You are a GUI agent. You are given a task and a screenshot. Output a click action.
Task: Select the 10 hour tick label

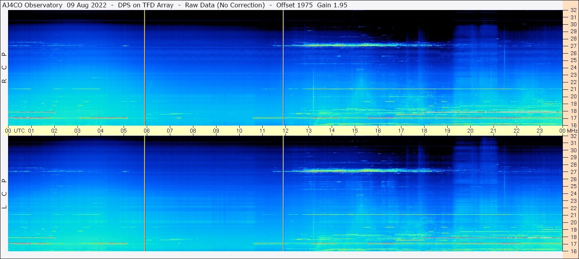[239, 131]
